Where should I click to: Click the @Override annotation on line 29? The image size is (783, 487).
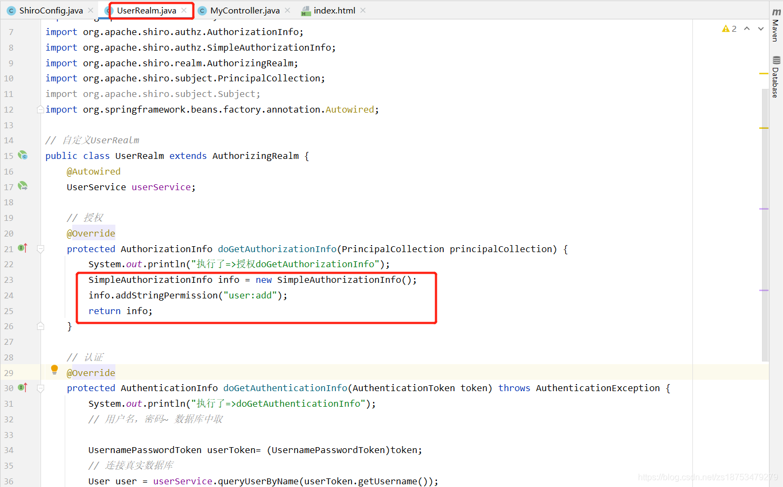point(91,373)
